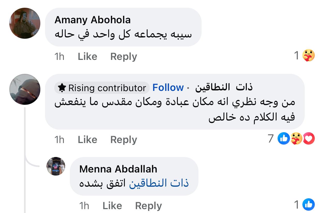Image resolution: width=321 pixels, height=213 pixels.
Task: Click the ذات النطاقين mention in Menna's reply
Action: pos(159,183)
